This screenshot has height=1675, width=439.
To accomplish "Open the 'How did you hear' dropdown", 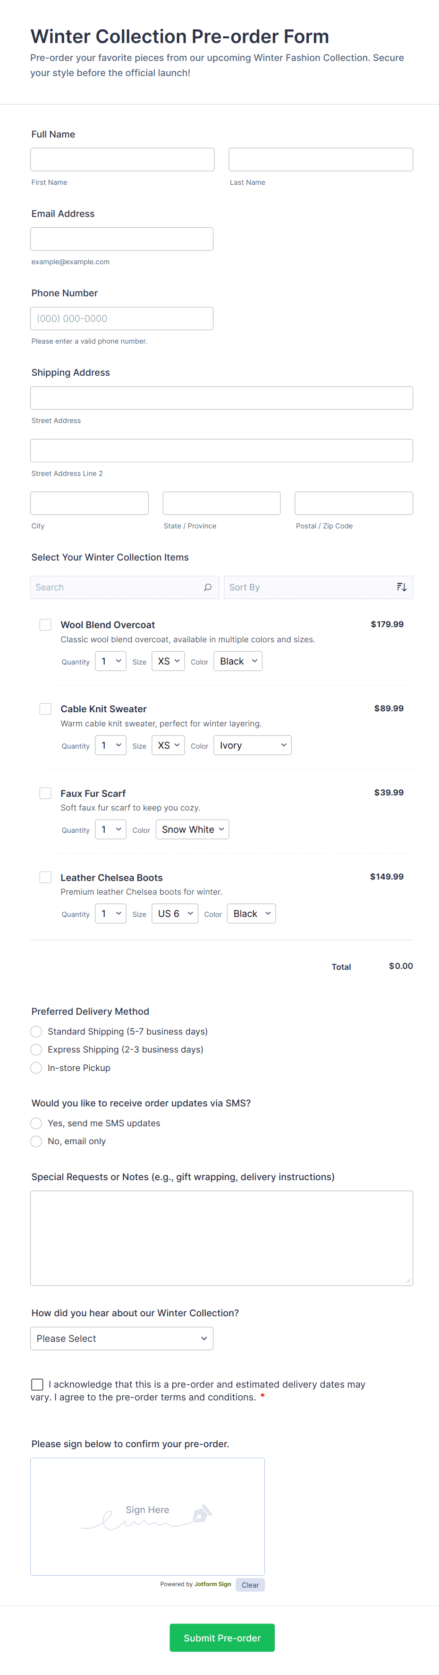I will (121, 1338).
